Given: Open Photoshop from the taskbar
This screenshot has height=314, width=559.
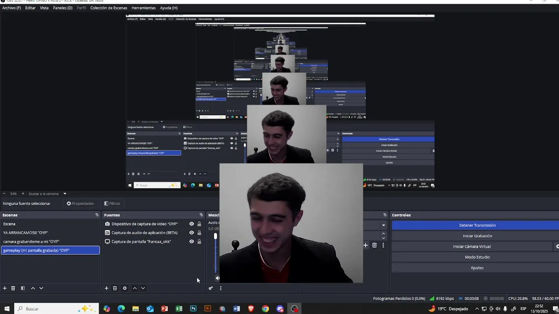Looking at the screenshot, I should (x=193, y=309).
